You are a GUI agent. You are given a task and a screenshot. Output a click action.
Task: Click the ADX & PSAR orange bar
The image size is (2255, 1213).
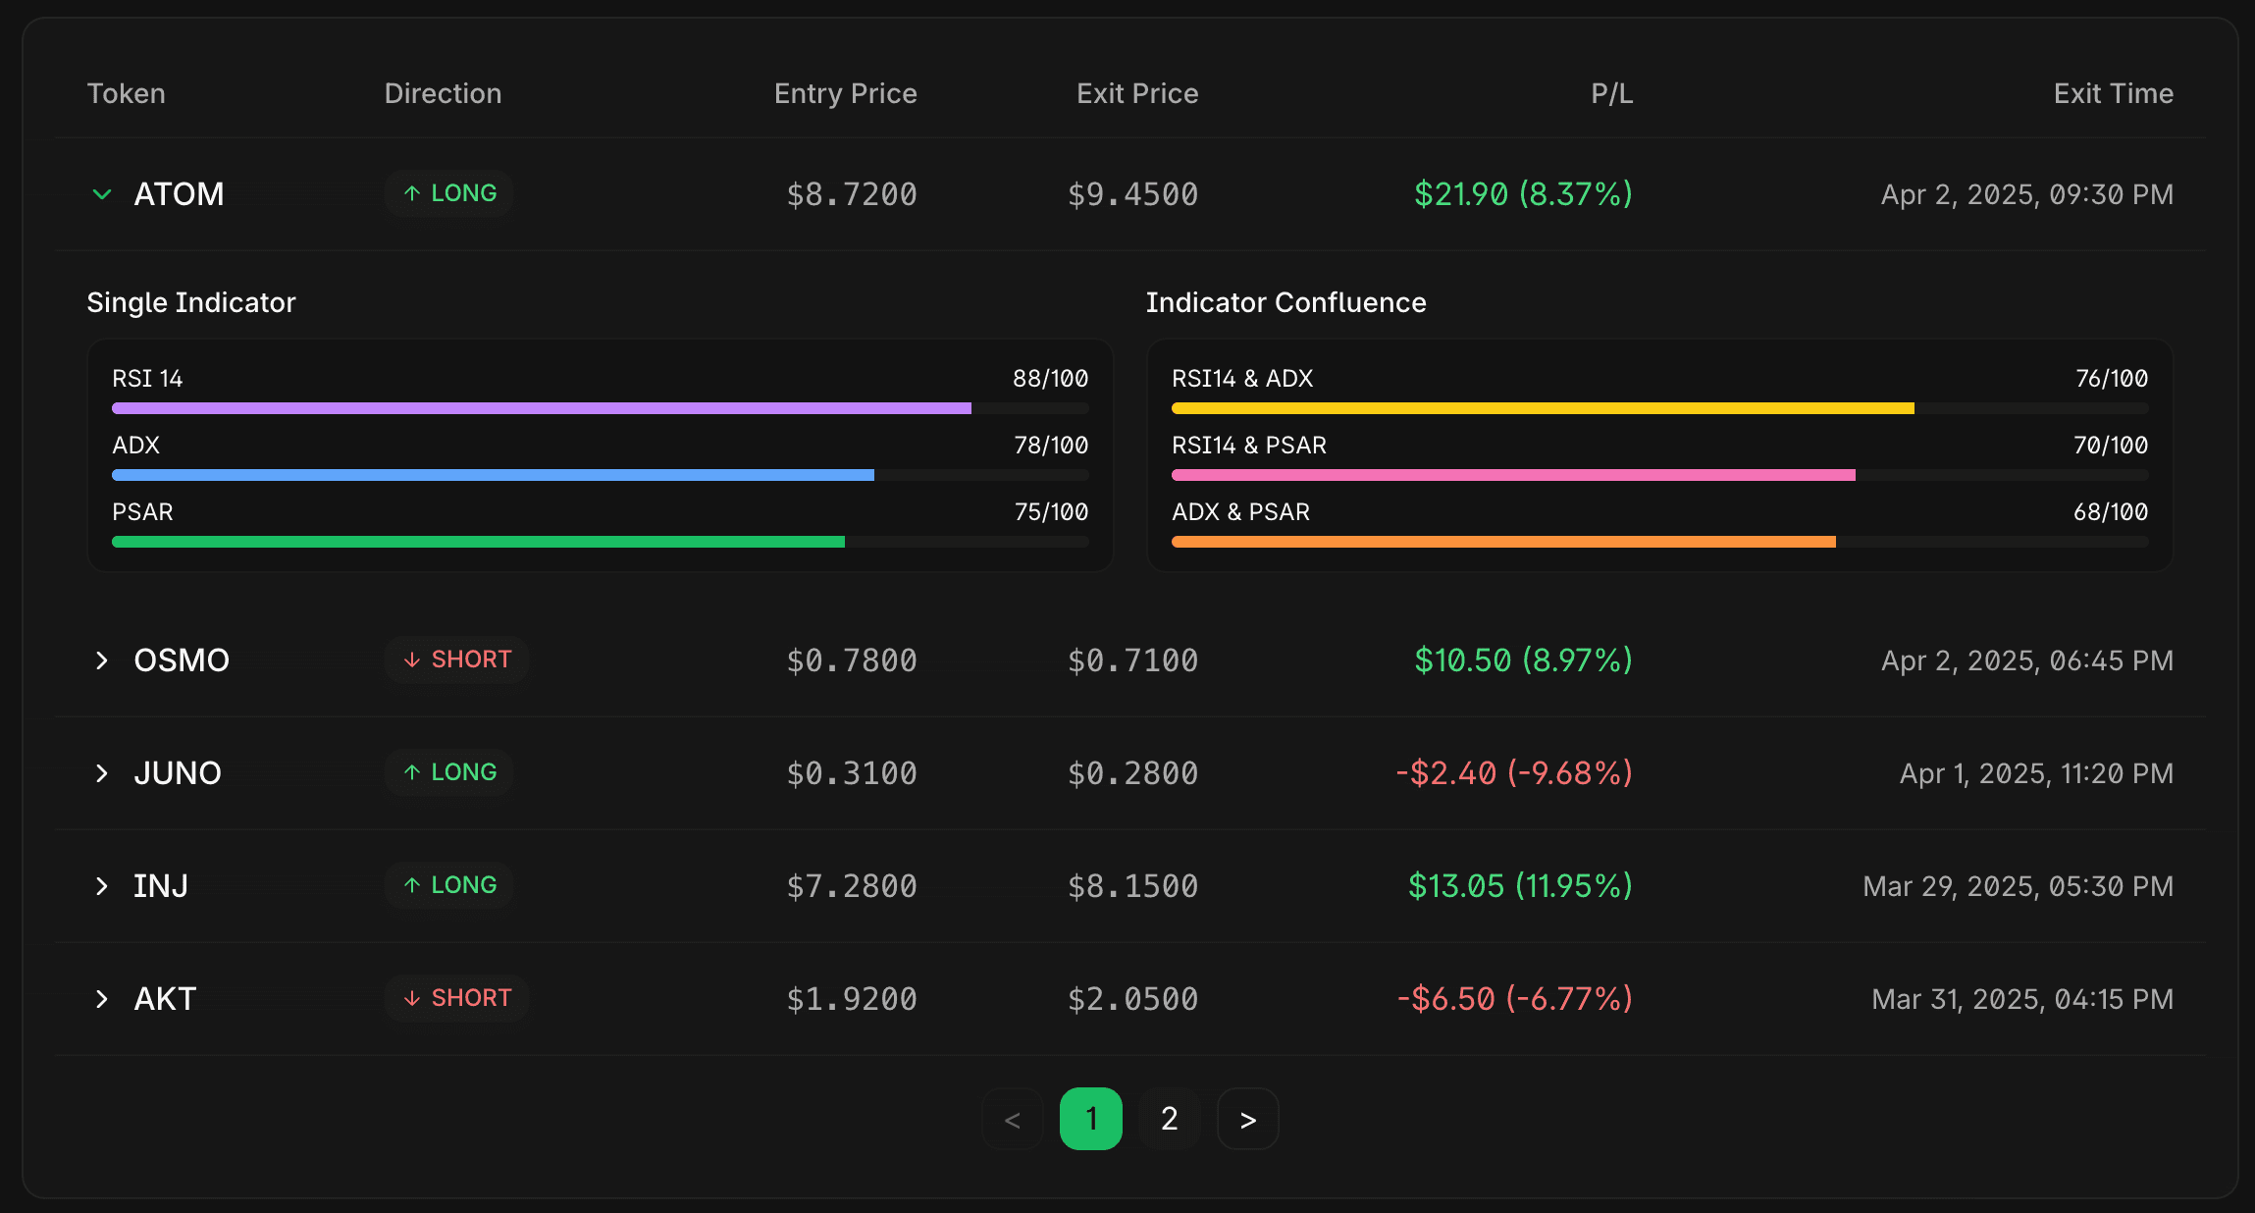1660,542
